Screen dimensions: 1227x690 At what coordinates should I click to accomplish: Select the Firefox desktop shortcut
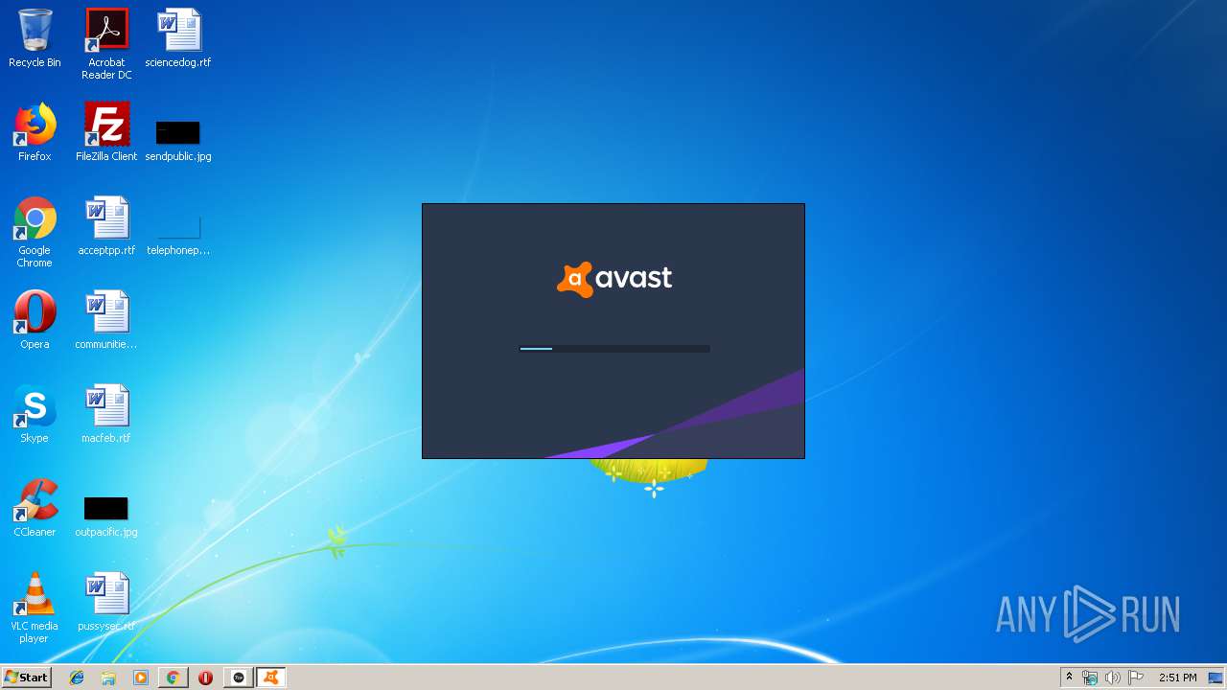point(35,132)
